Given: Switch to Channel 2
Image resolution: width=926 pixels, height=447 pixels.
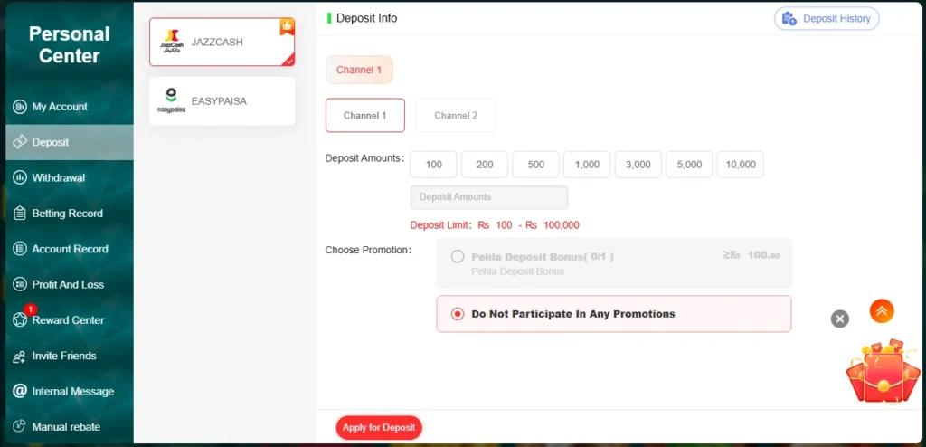Looking at the screenshot, I should point(456,115).
